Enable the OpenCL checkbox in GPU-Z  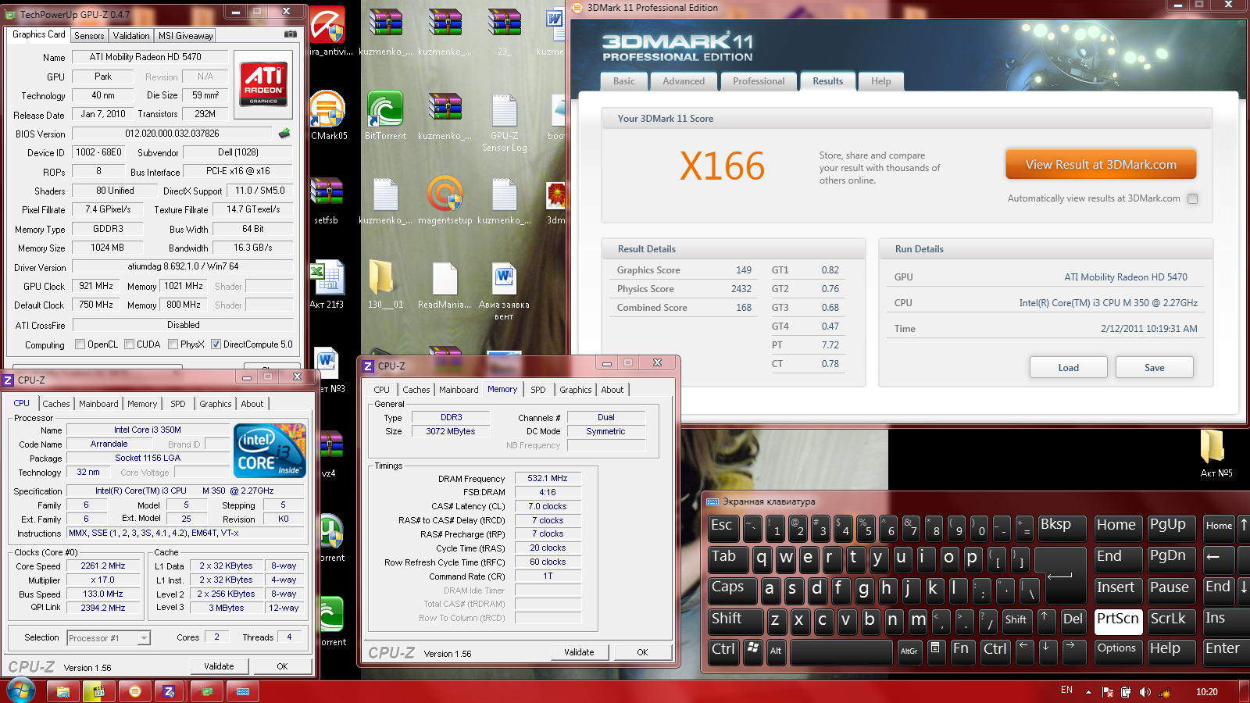pyautogui.click(x=80, y=344)
